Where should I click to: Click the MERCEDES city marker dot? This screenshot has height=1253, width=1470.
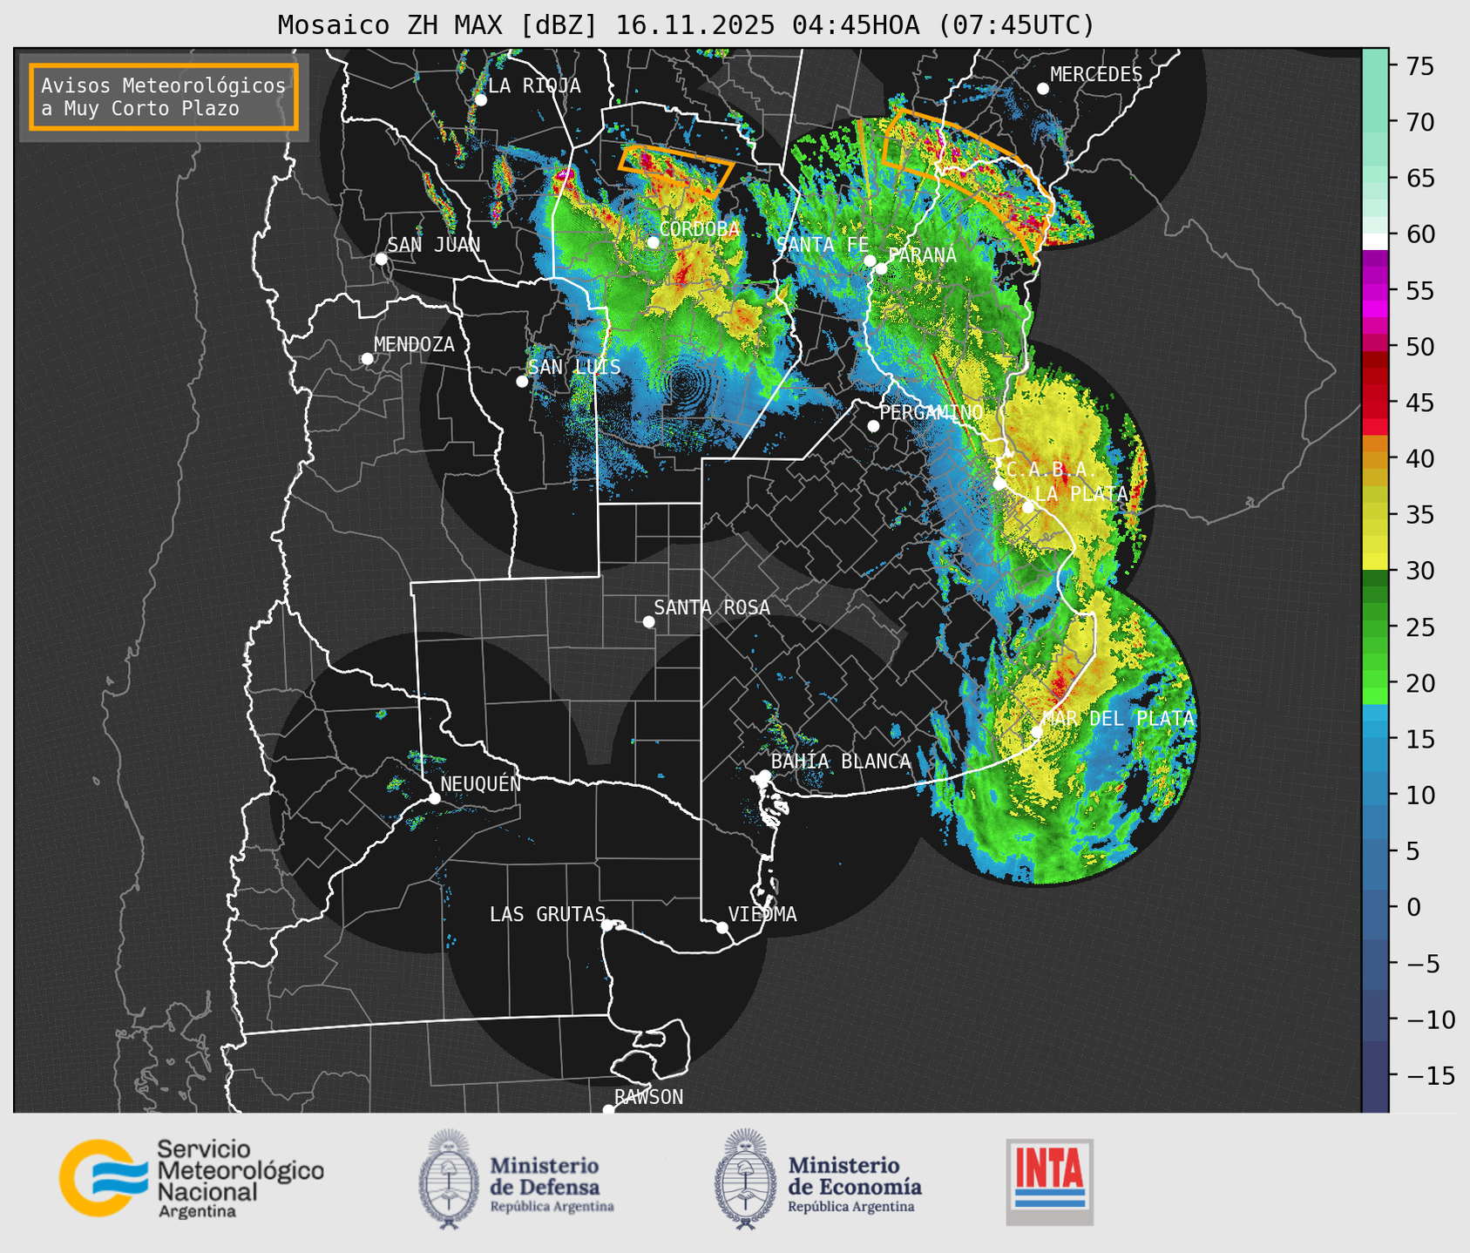coord(1043,89)
